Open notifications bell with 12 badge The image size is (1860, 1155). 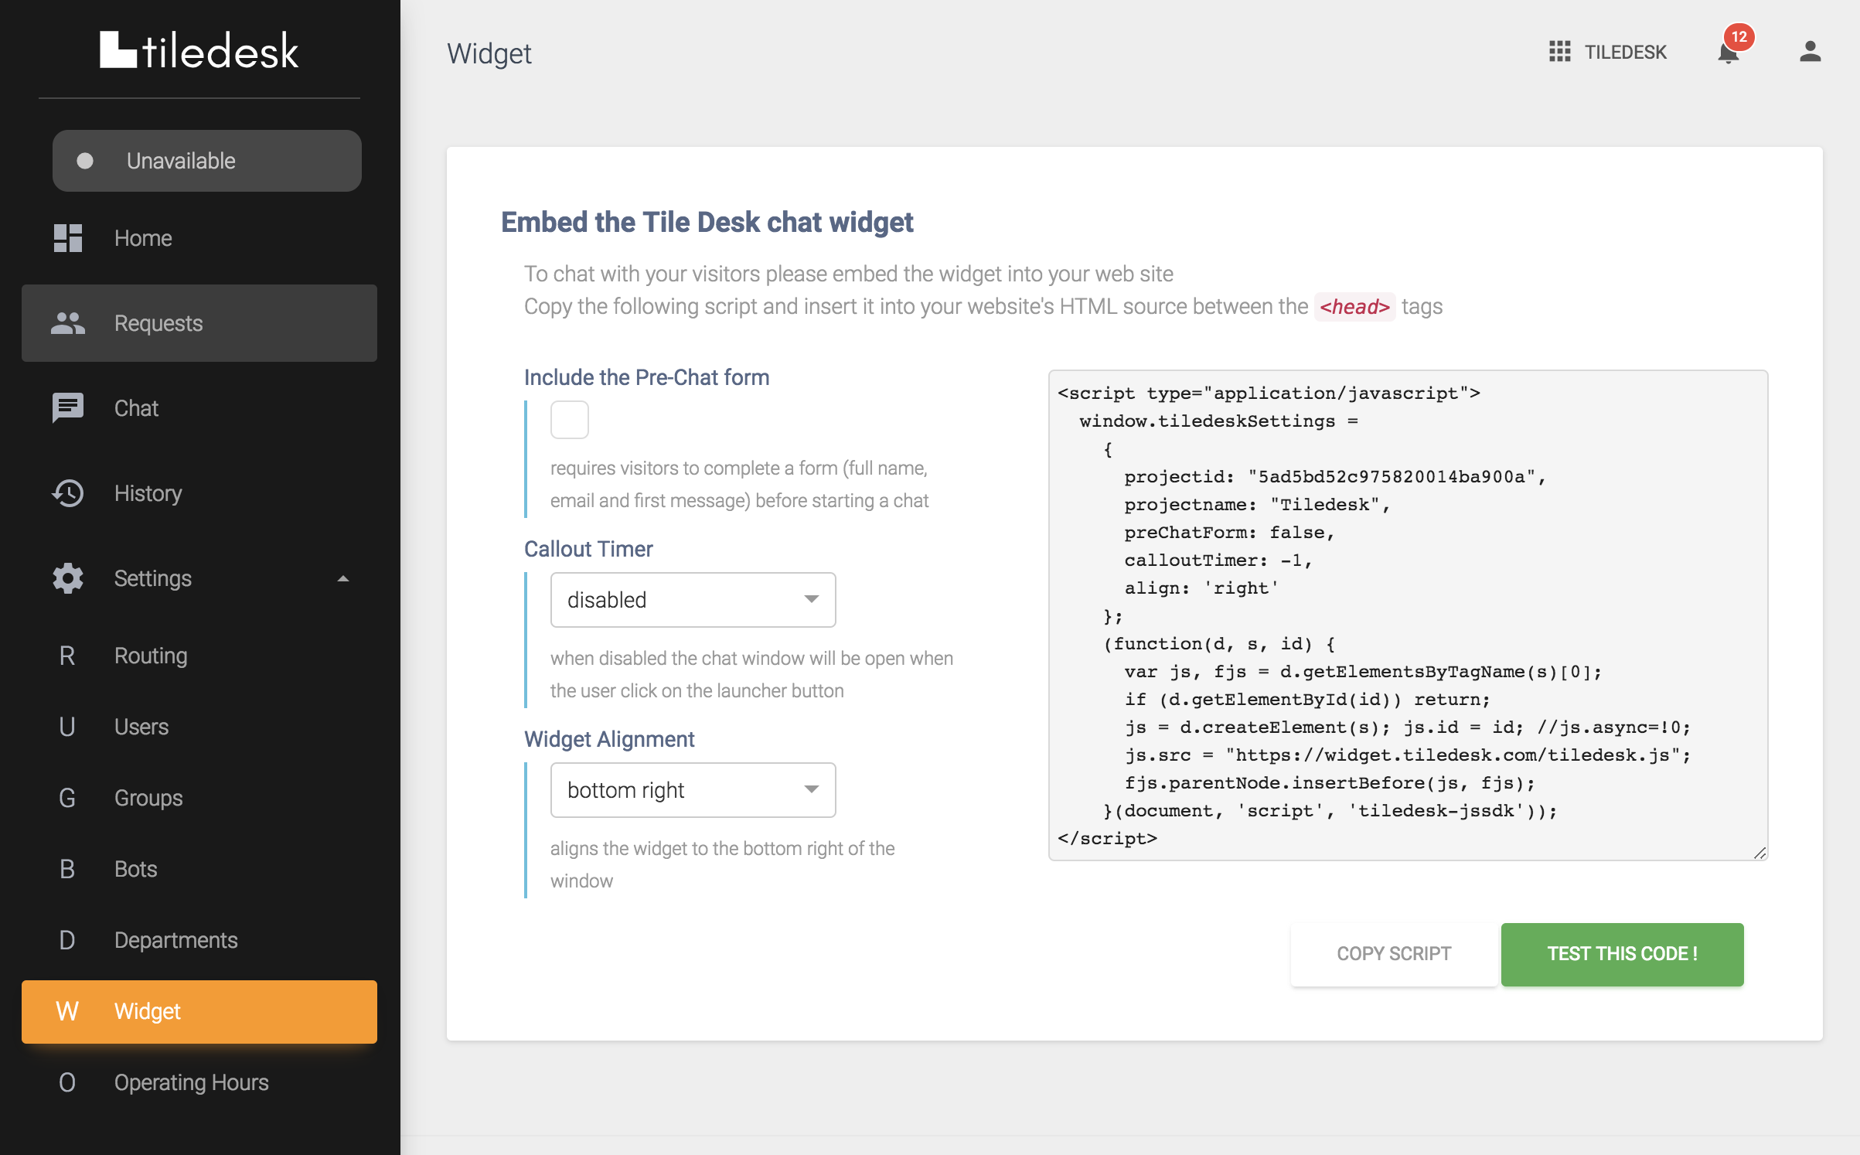pos(1729,53)
